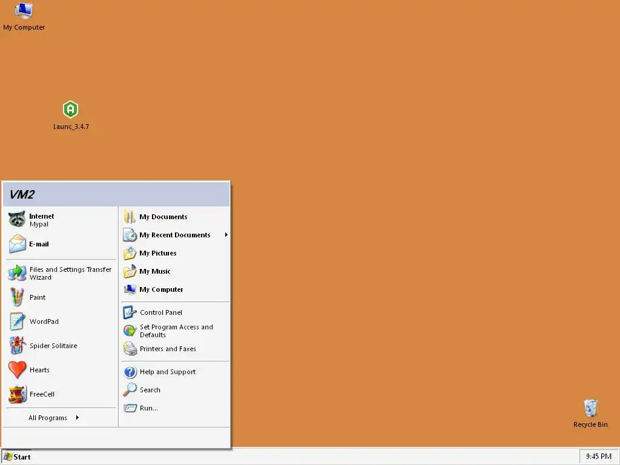Launch the WordPad notepad icon
620x465 pixels.
tap(17, 322)
